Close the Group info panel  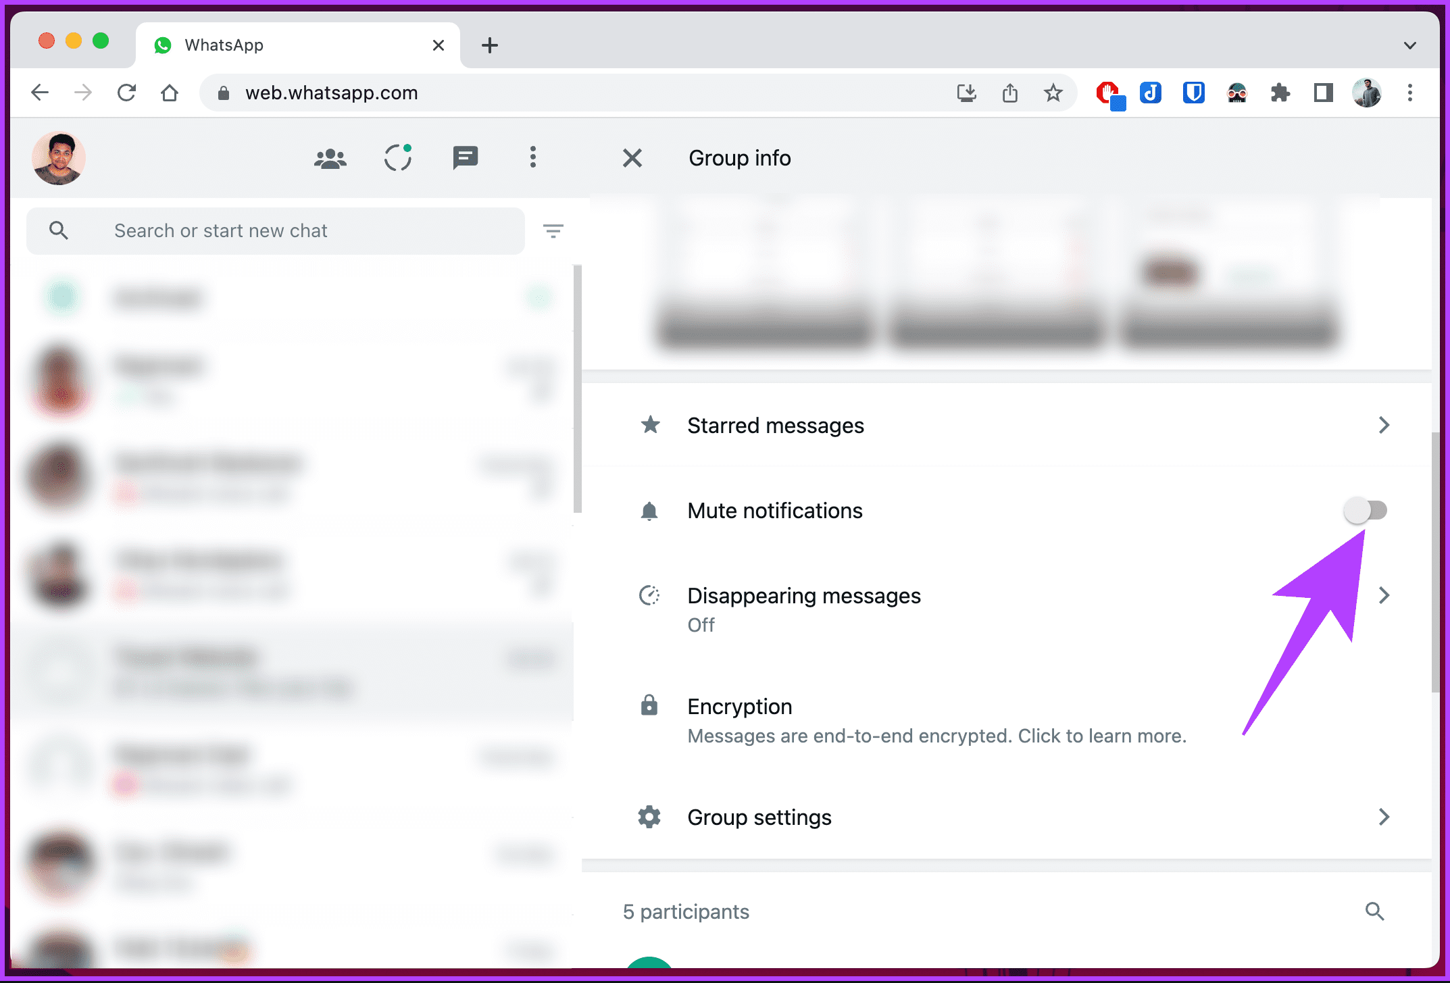(x=632, y=158)
